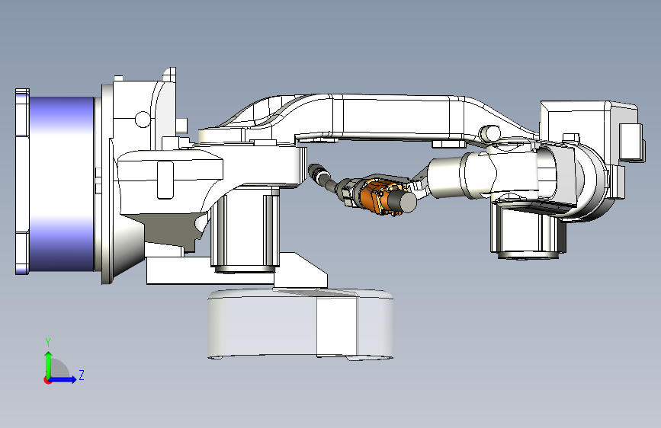Select the translucent gray base block below the arm

click(300, 323)
